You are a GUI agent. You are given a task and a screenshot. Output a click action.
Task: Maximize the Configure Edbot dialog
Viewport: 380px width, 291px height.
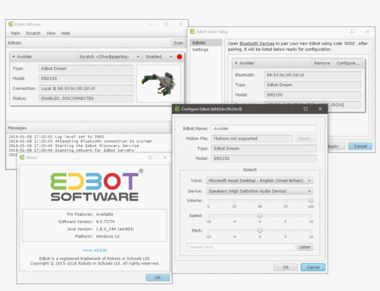click(305, 109)
